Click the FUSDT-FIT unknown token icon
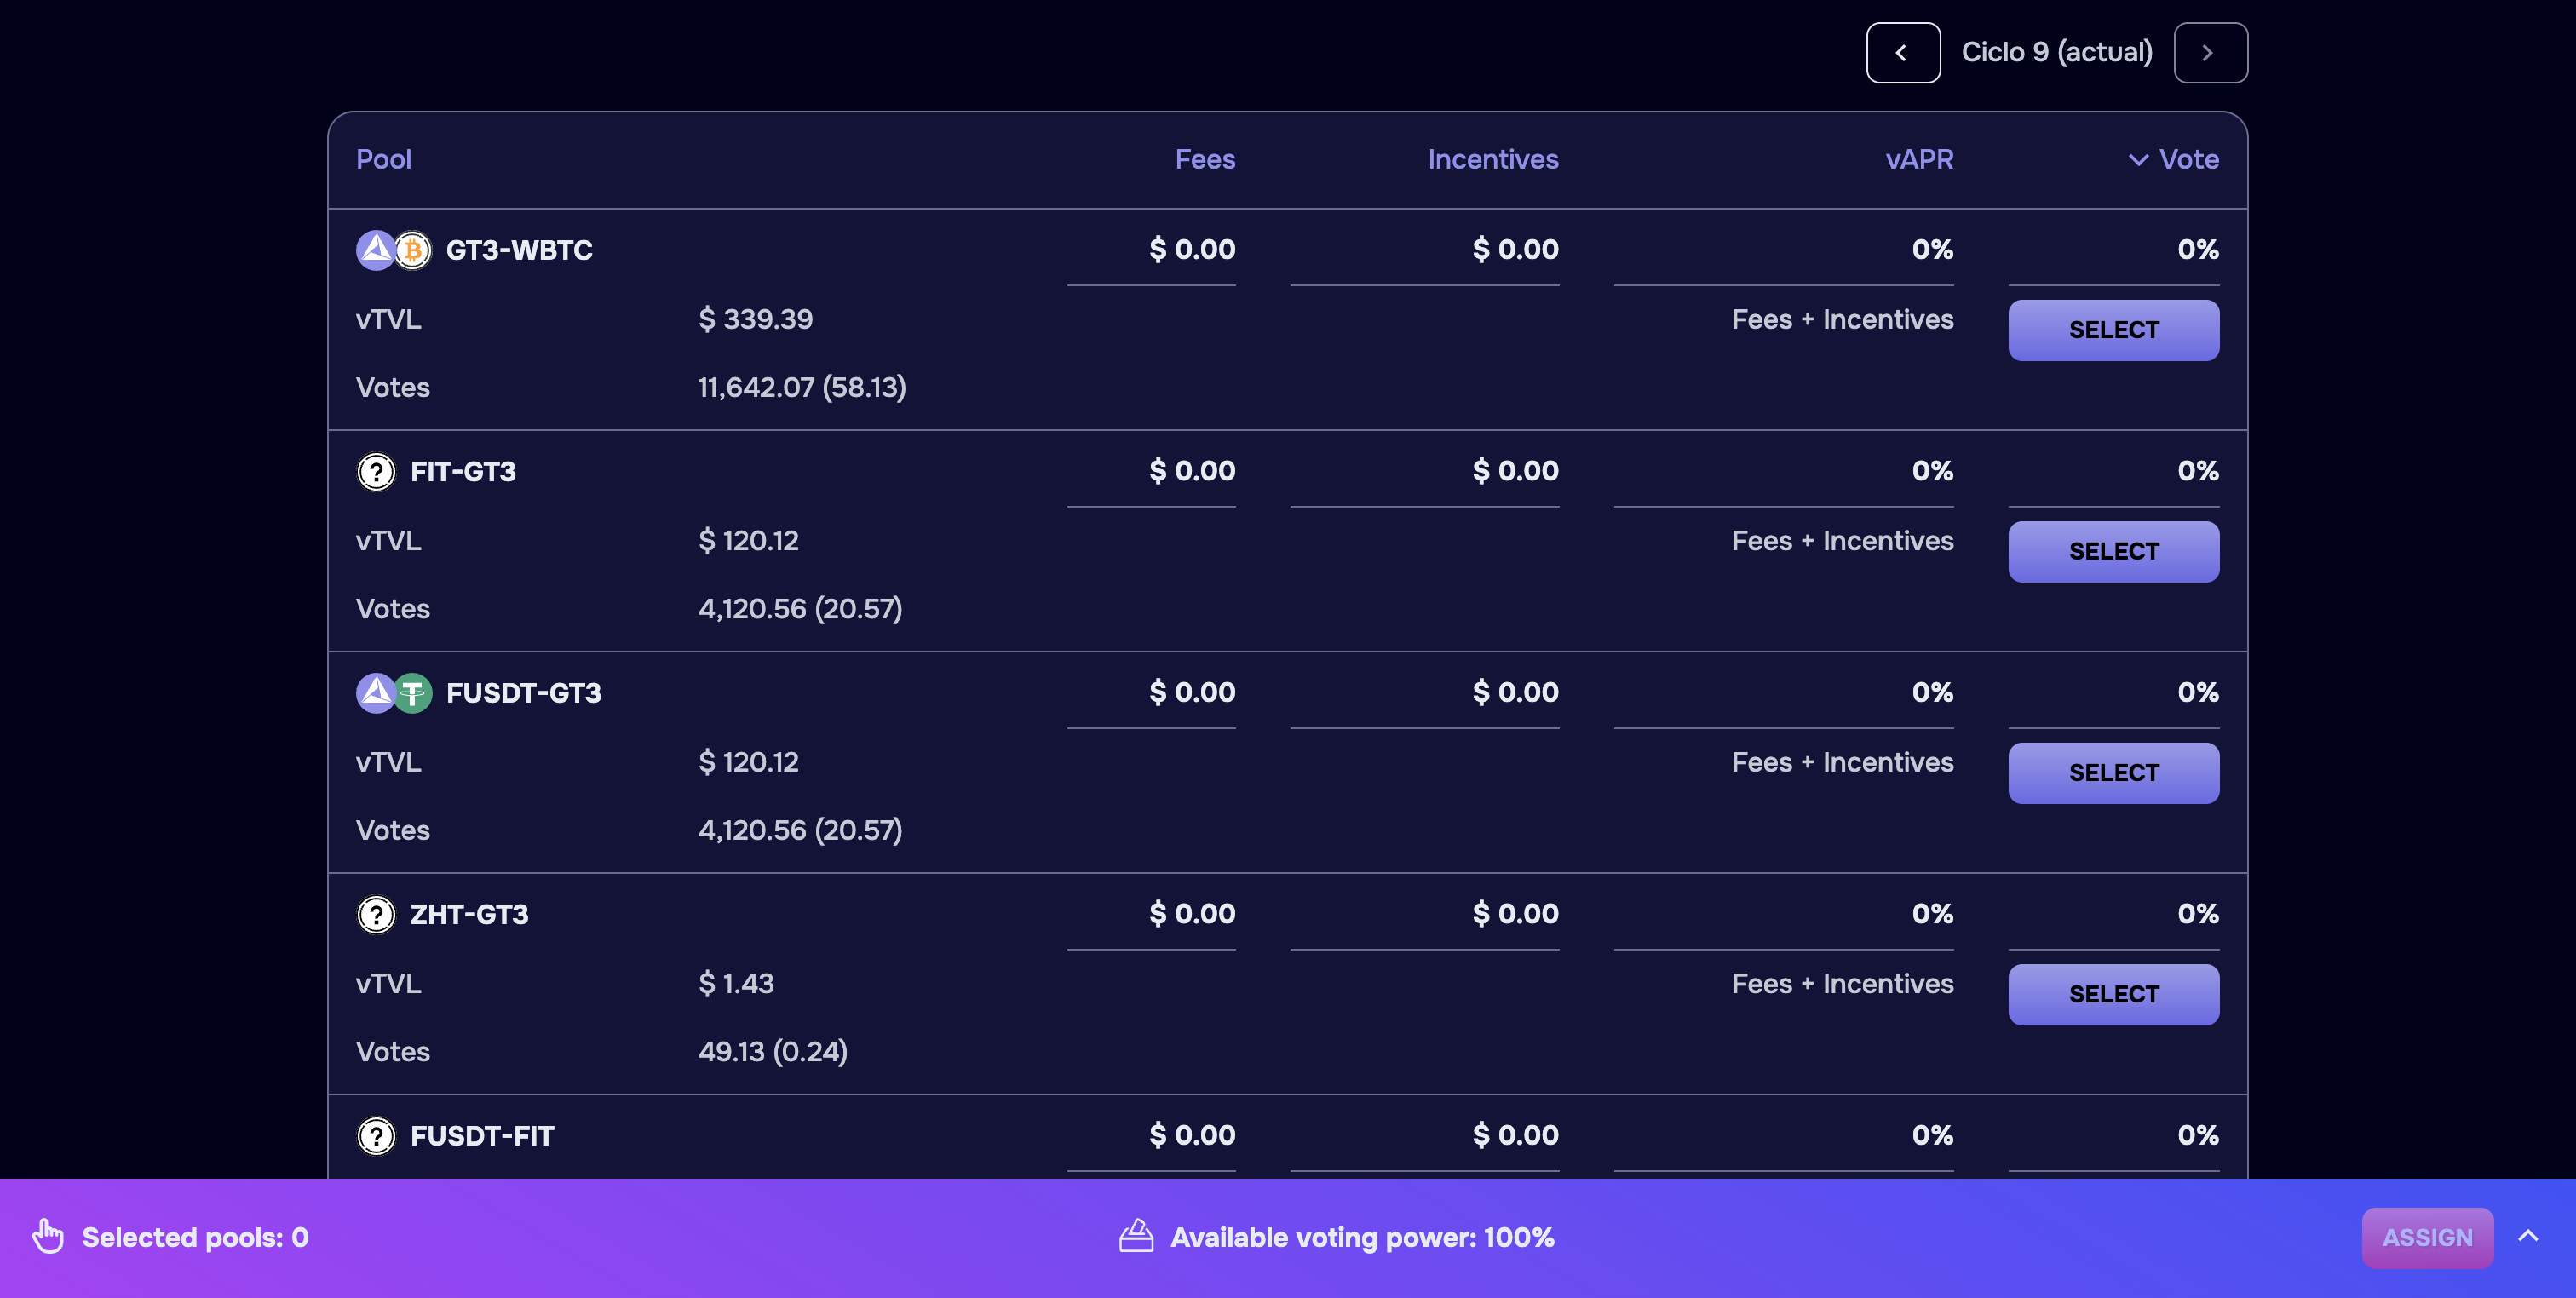The width and height of the screenshot is (2576, 1298). 376,1136
